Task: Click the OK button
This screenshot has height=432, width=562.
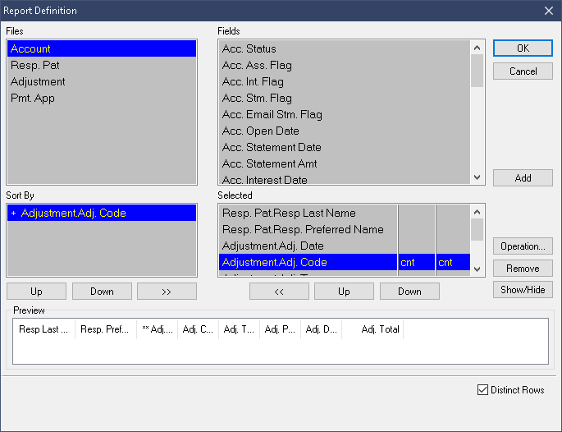Action: pos(523,48)
